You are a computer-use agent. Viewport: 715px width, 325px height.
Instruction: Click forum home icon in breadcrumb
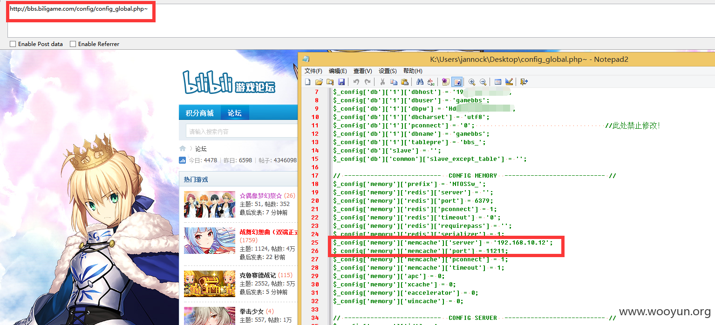[x=183, y=149]
